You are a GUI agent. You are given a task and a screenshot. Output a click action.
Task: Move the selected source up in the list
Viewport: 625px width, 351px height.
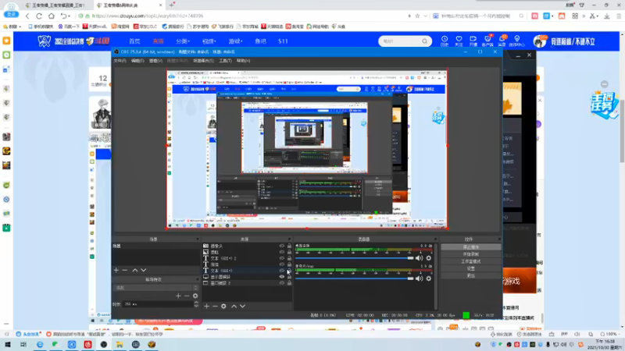(234, 306)
